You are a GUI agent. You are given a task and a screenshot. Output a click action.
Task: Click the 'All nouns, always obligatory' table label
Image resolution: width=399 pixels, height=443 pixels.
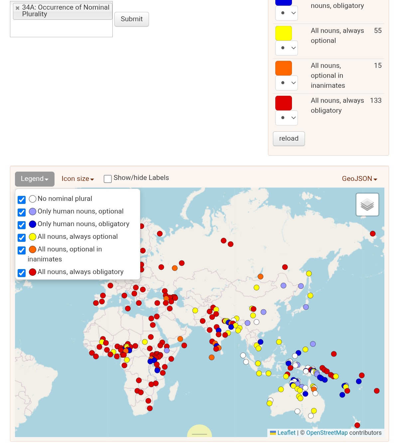(x=337, y=105)
